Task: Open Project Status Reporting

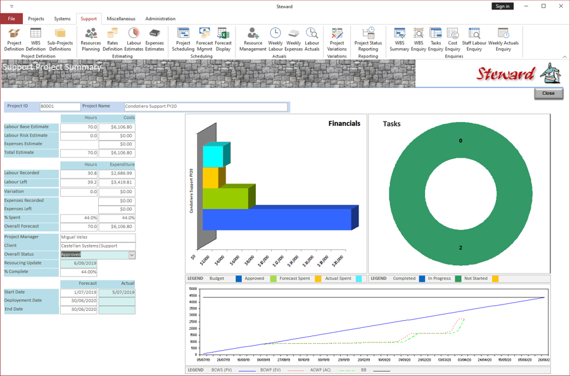Action: [x=368, y=40]
